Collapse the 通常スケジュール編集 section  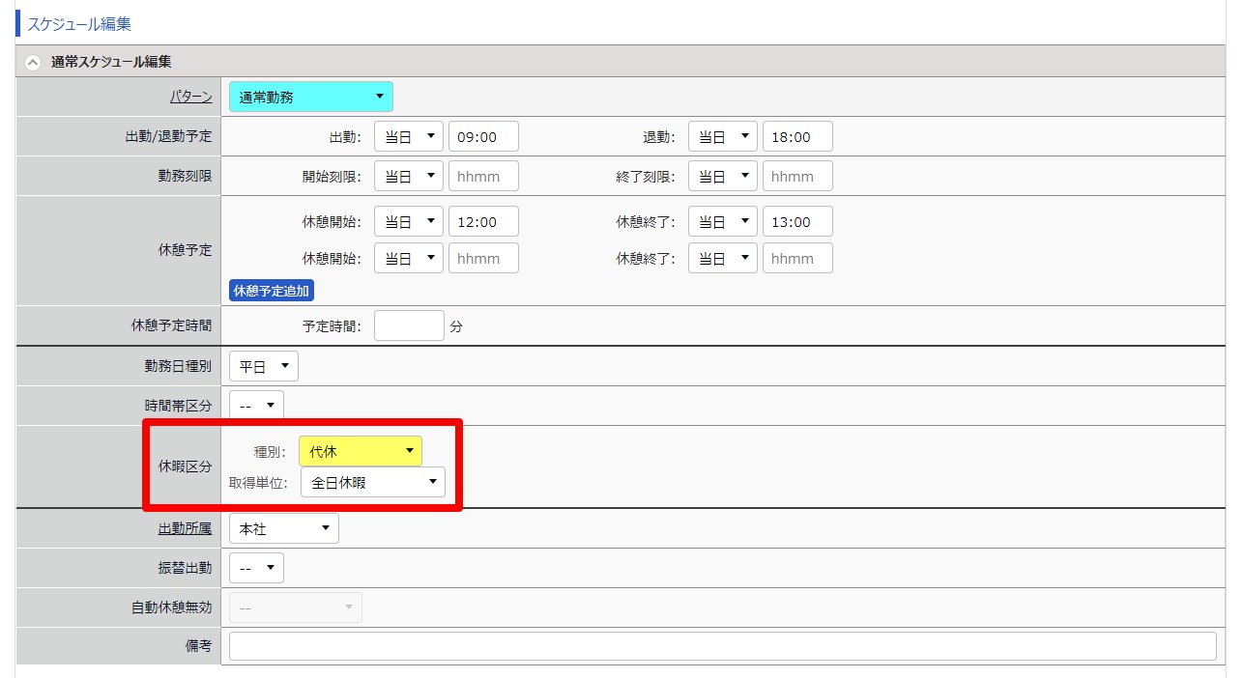click(33, 62)
